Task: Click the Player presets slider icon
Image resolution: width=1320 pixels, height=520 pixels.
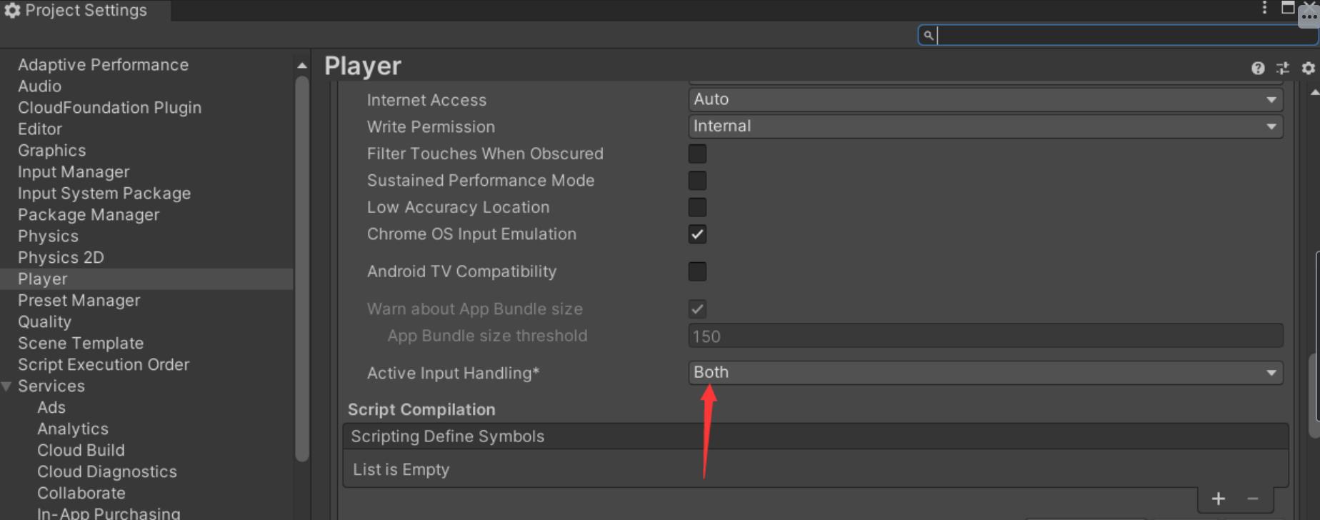Action: [x=1283, y=68]
